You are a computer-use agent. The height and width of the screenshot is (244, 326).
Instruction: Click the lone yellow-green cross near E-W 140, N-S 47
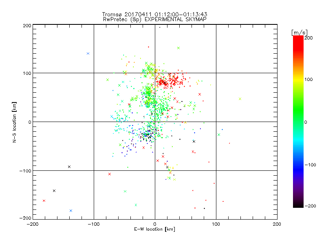240,99
